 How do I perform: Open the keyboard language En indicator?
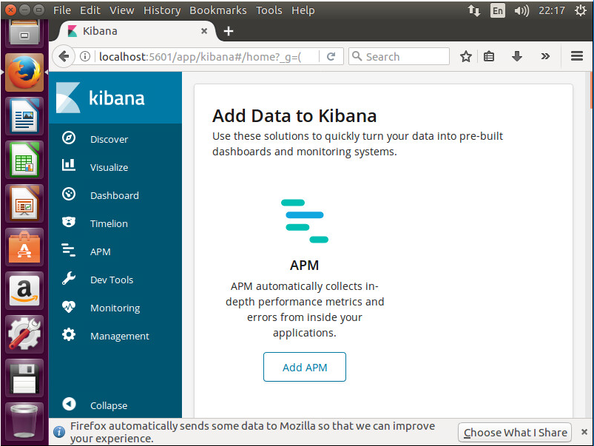pyautogui.click(x=497, y=10)
